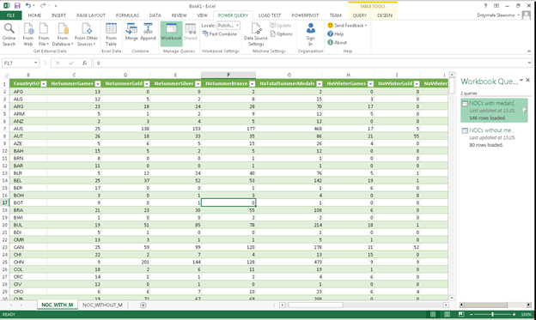This screenshot has height=320, width=536.
Task: Select the NOCs with medals query
Action: [494, 111]
